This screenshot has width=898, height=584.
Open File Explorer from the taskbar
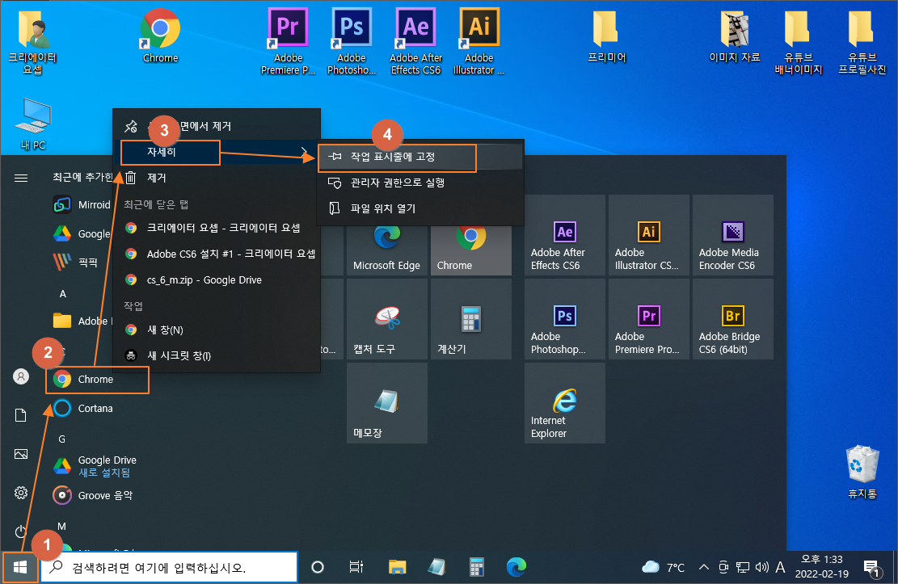[397, 567]
